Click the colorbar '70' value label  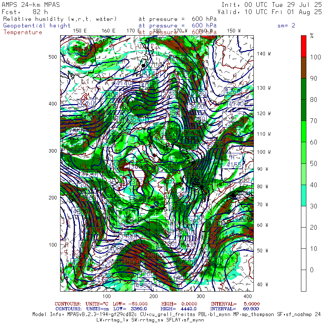[x=314, y=121]
